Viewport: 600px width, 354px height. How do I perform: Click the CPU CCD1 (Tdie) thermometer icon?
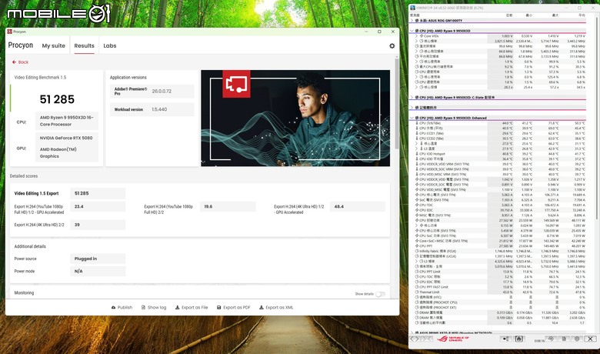click(x=417, y=134)
